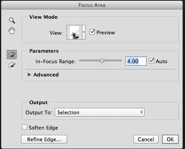Enable the Soften Edge checkbox

[x=25, y=127]
